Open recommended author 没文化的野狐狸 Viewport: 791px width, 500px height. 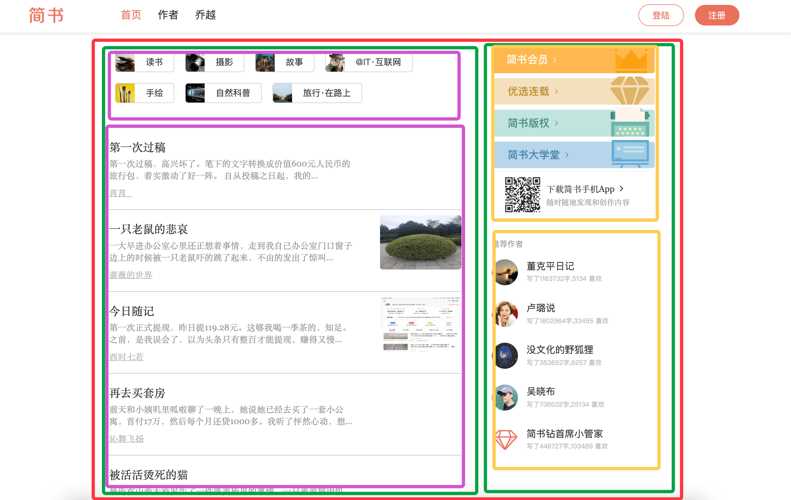pos(560,350)
